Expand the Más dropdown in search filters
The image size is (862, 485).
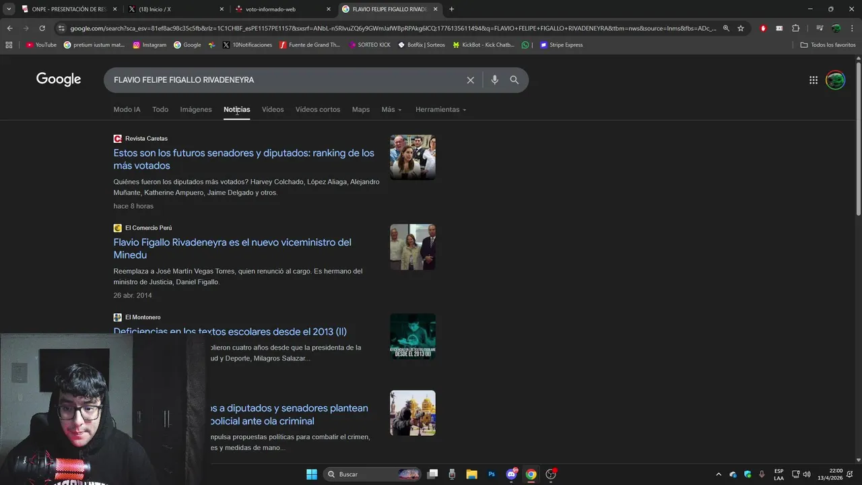click(391, 110)
